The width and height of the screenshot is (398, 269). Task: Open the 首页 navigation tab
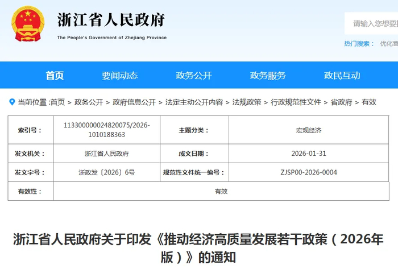click(x=55, y=76)
